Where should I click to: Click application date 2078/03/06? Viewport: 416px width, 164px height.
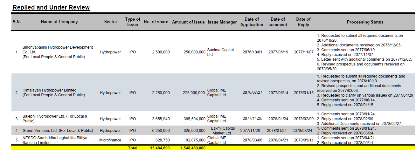253,140
